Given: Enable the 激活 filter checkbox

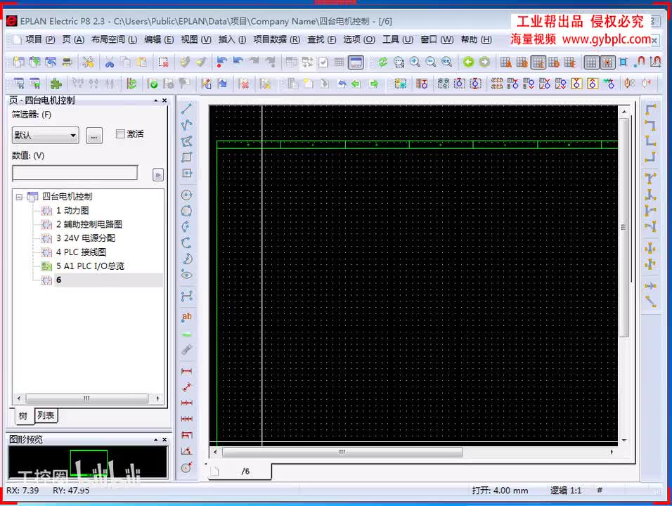Looking at the screenshot, I should tap(120, 134).
